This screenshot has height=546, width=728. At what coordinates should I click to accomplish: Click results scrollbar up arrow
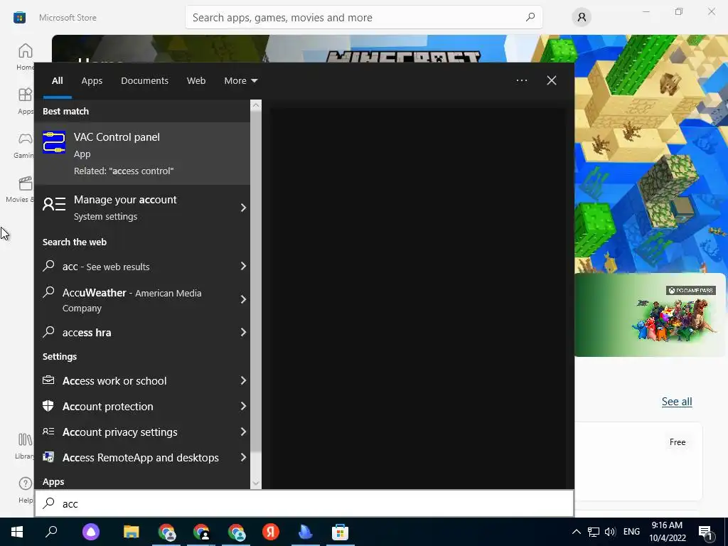(x=256, y=105)
